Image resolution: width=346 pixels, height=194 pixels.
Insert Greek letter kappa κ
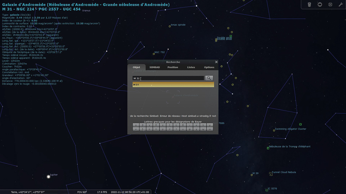(x=197, y=125)
